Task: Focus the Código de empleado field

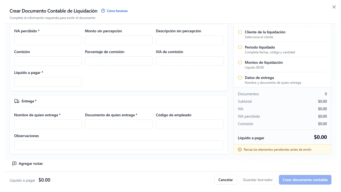Action: point(190,124)
